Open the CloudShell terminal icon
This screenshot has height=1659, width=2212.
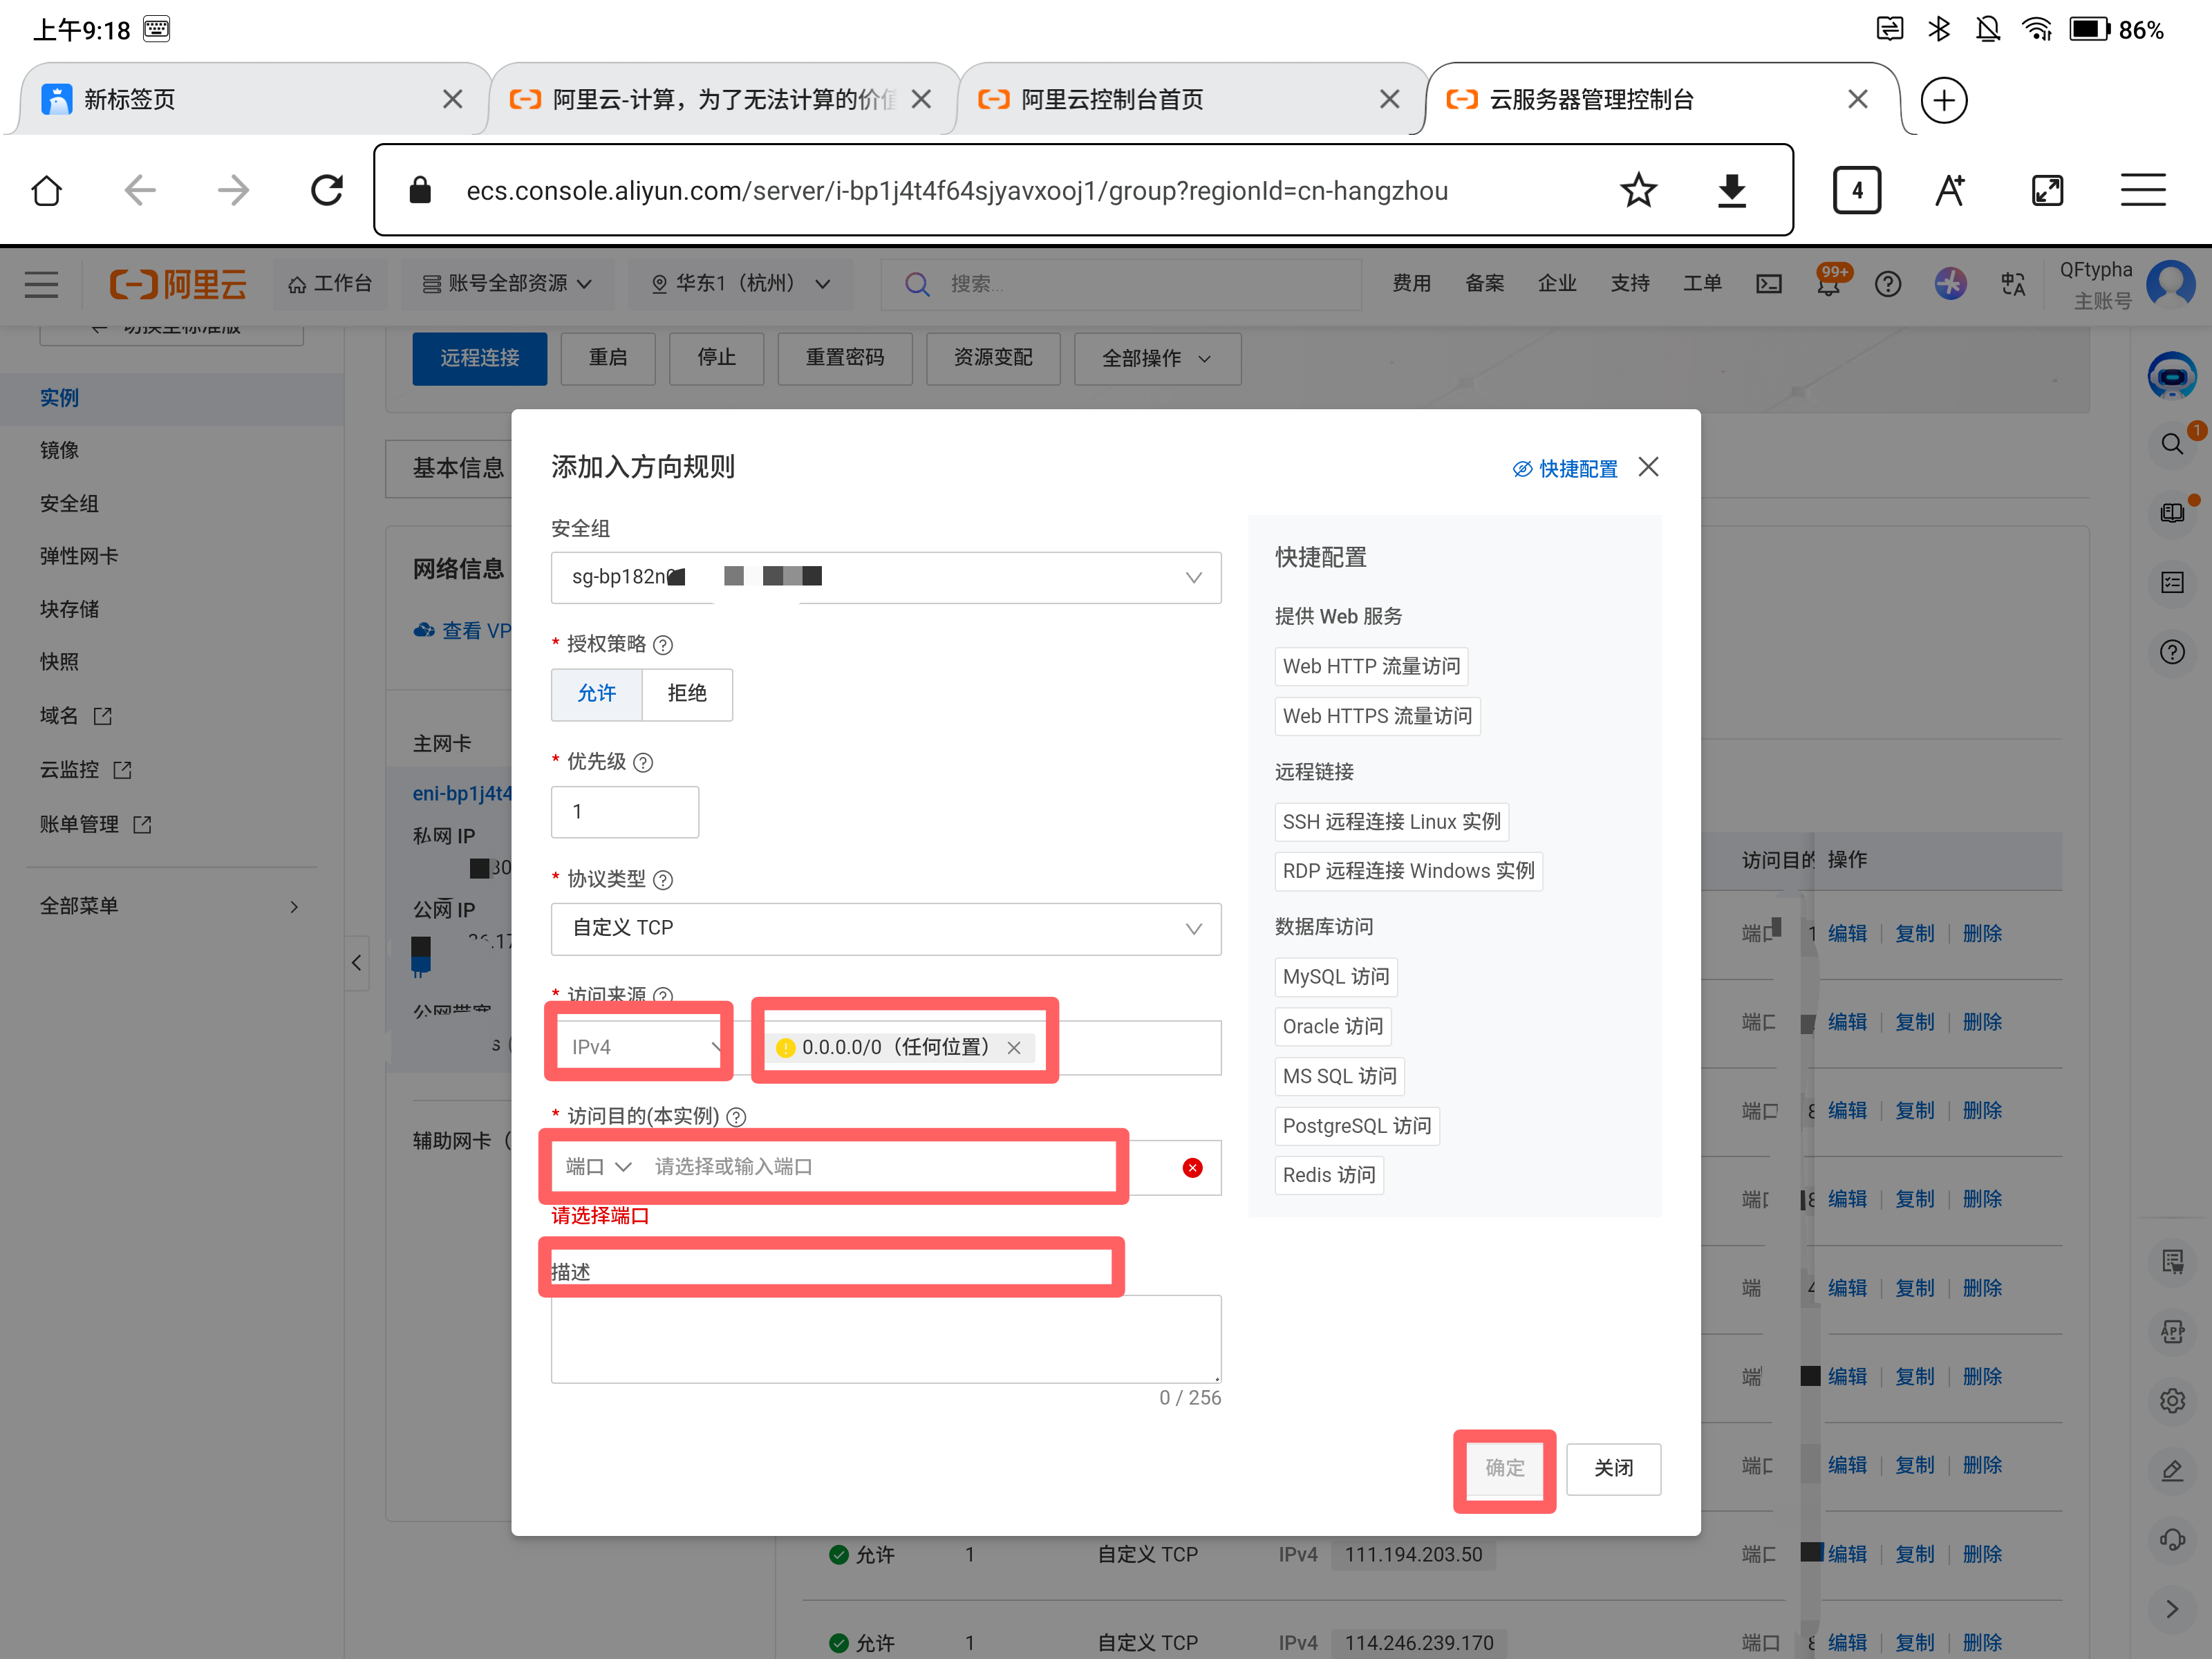[1768, 283]
